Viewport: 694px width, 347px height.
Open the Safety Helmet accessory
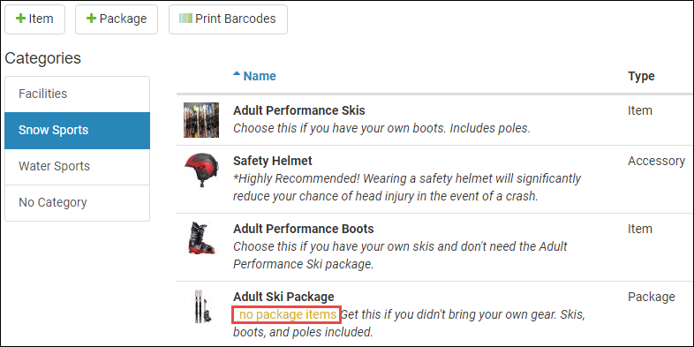point(273,161)
